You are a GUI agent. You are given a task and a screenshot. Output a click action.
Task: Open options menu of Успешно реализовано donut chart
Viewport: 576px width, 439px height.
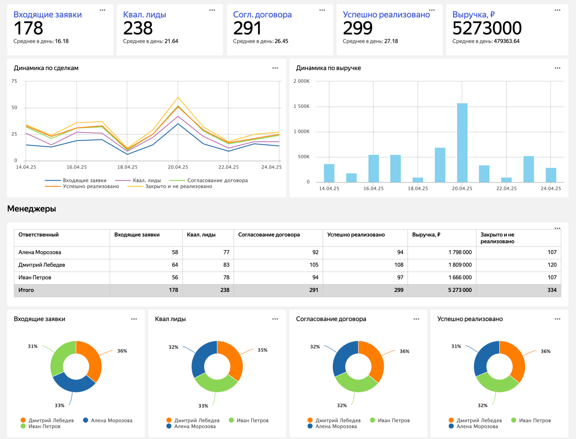pyautogui.click(x=557, y=319)
